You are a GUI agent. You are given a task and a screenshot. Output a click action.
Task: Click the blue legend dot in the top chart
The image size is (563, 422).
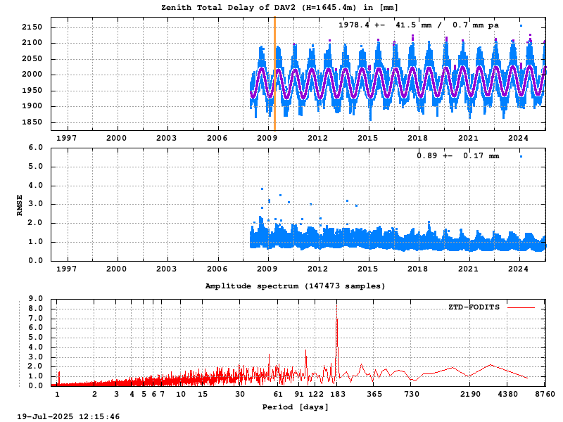pyautogui.click(x=521, y=26)
